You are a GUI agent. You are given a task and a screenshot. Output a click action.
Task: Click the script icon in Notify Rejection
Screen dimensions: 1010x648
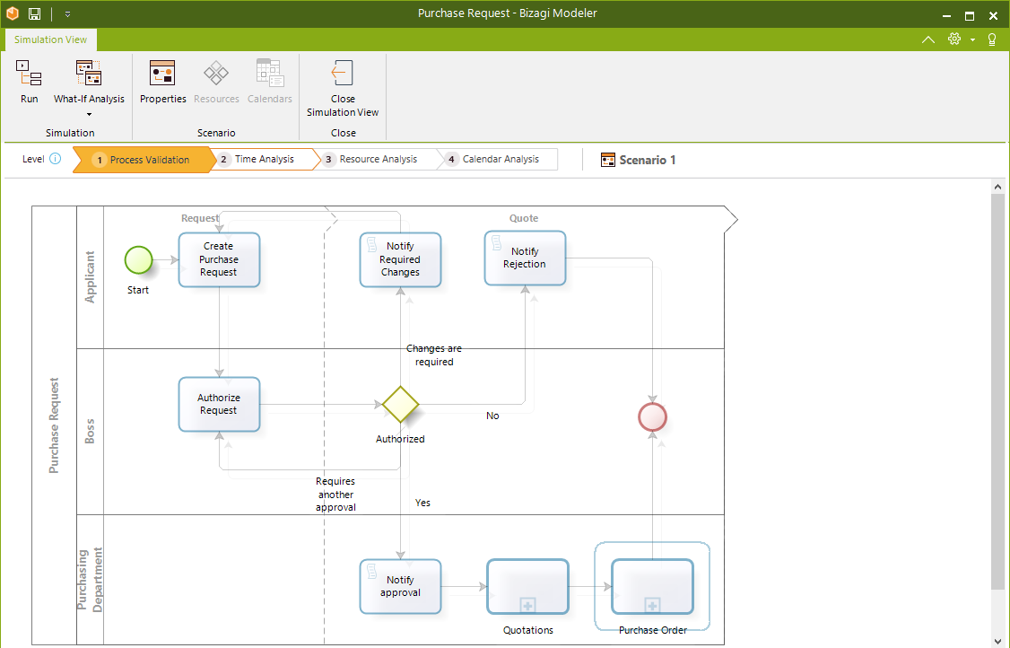click(x=497, y=242)
